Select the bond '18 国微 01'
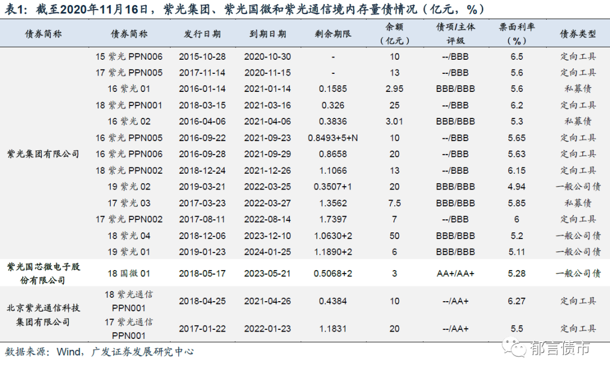610x375 pixels. pyautogui.click(x=129, y=273)
